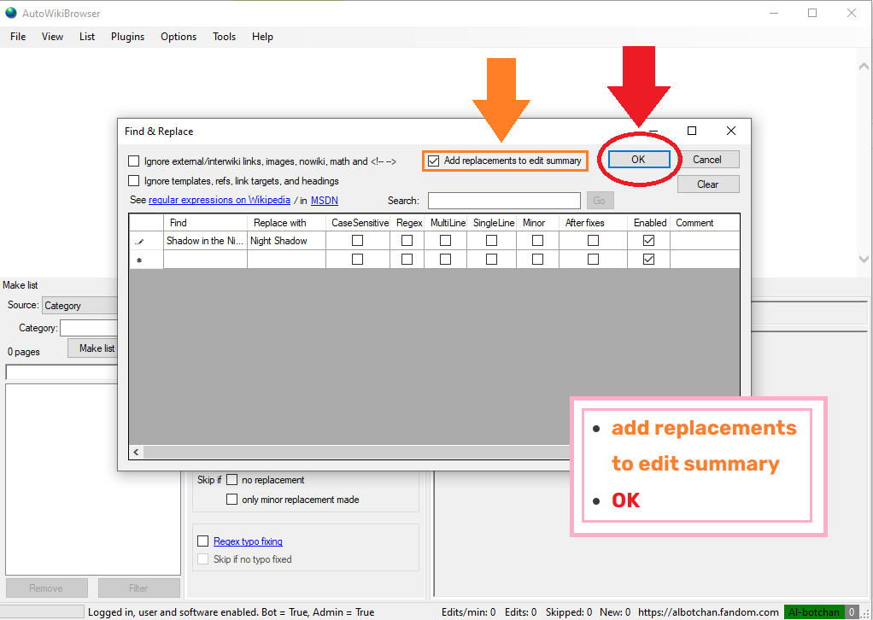Click the Al-botchan username in status bar
873x620 pixels.
[x=814, y=612]
